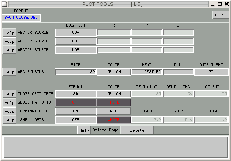Viewport: 231px width, 161px height.
Task: Open Help for the second VECTOR SOURCE row
Action: tap(9, 41)
